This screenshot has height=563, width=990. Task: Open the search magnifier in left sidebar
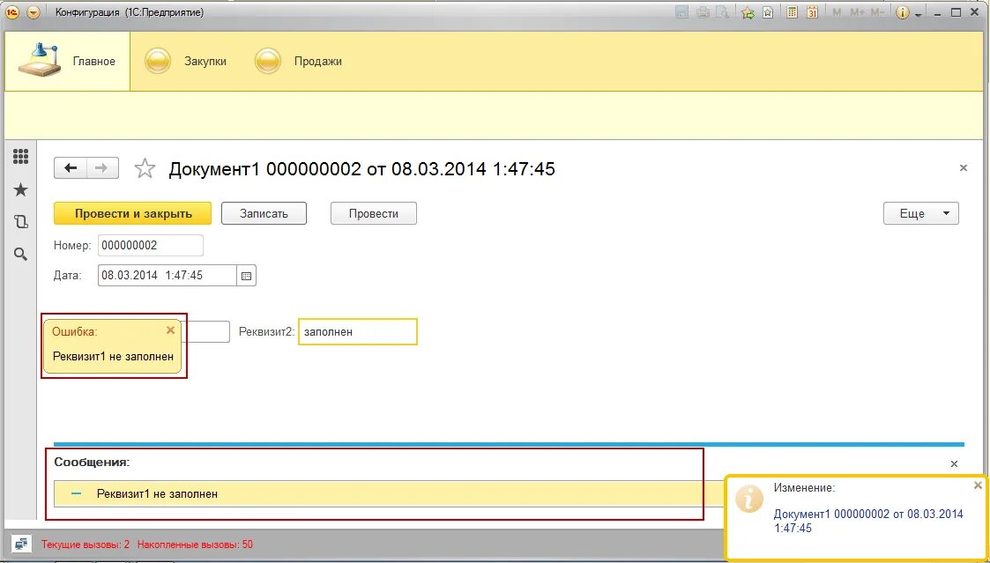pyautogui.click(x=21, y=255)
